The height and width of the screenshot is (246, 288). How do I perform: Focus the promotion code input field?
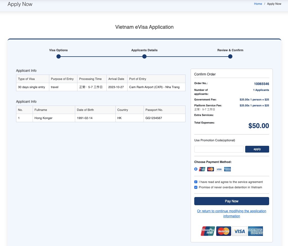coord(219,149)
